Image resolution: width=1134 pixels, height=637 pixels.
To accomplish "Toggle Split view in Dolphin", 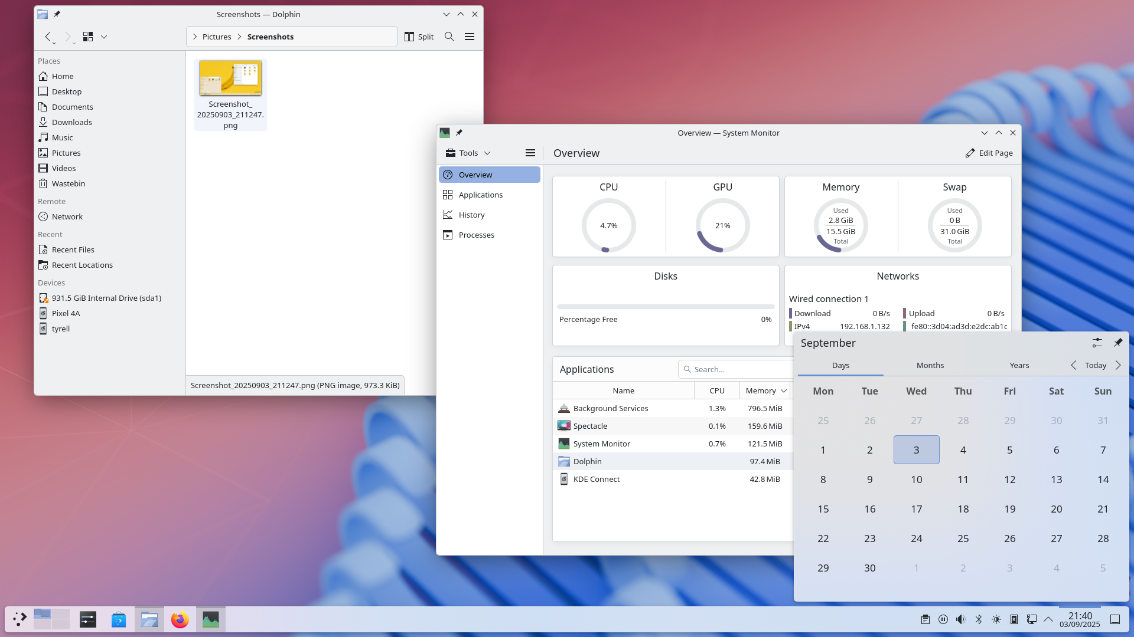I will point(419,37).
